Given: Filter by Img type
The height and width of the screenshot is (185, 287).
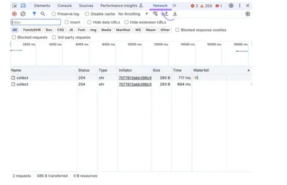Looking at the screenshot, I should click(x=93, y=30).
